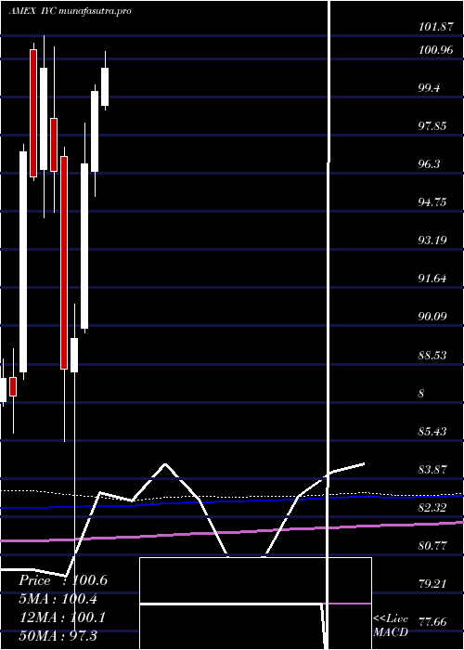
Task: Click the <<Live MACD label
Action: click(x=391, y=626)
